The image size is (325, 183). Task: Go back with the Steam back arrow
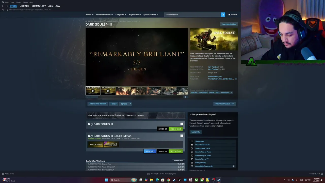point(3,6)
